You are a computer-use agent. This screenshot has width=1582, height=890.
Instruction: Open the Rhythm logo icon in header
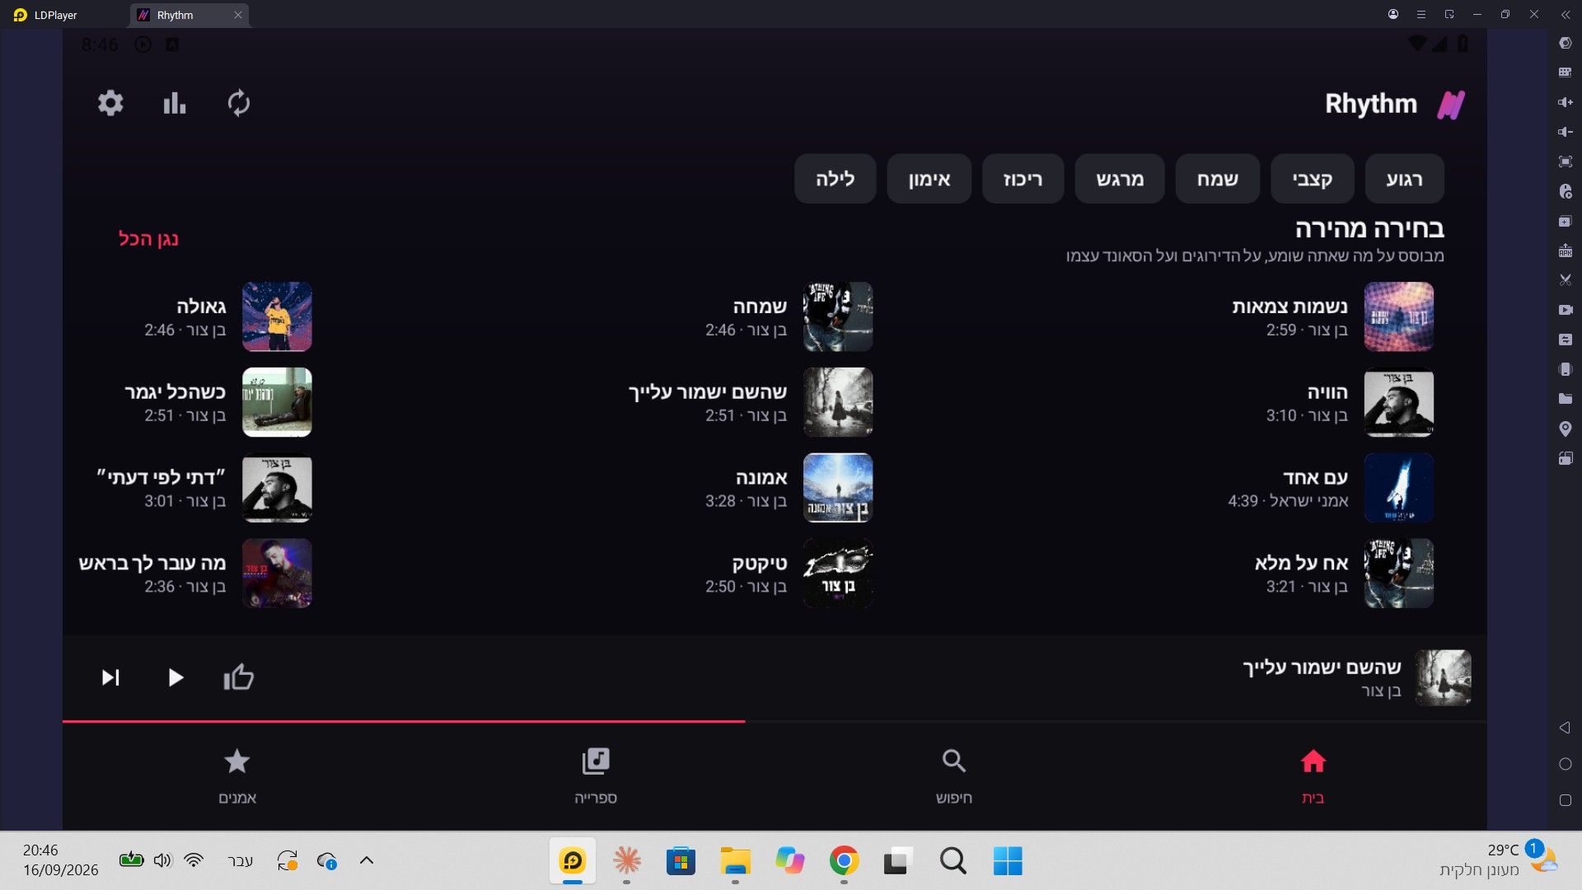click(1451, 105)
